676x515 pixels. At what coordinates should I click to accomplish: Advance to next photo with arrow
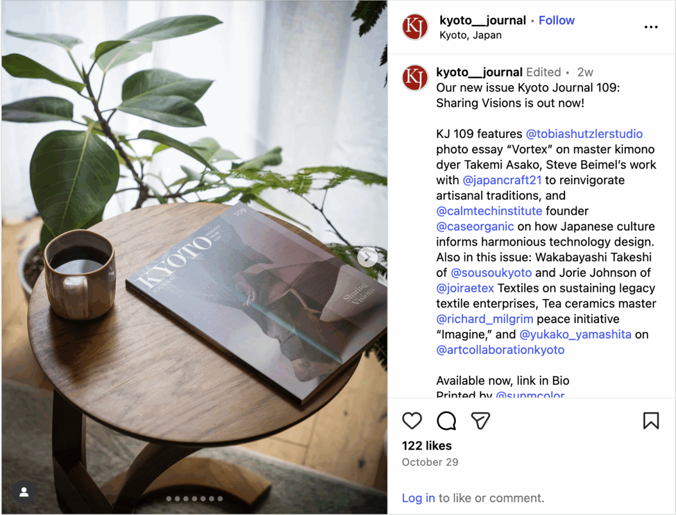tap(368, 257)
